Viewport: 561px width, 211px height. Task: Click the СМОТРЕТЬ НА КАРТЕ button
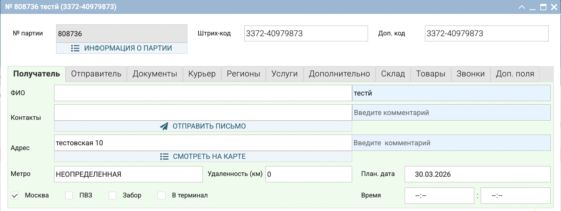[x=203, y=156]
